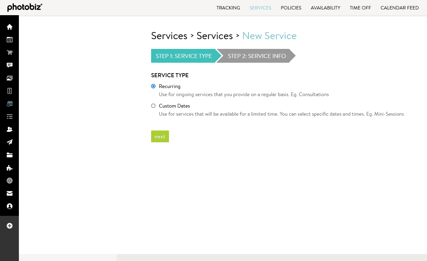Open the marketing paper plane icon

pyautogui.click(x=9, y=142)
